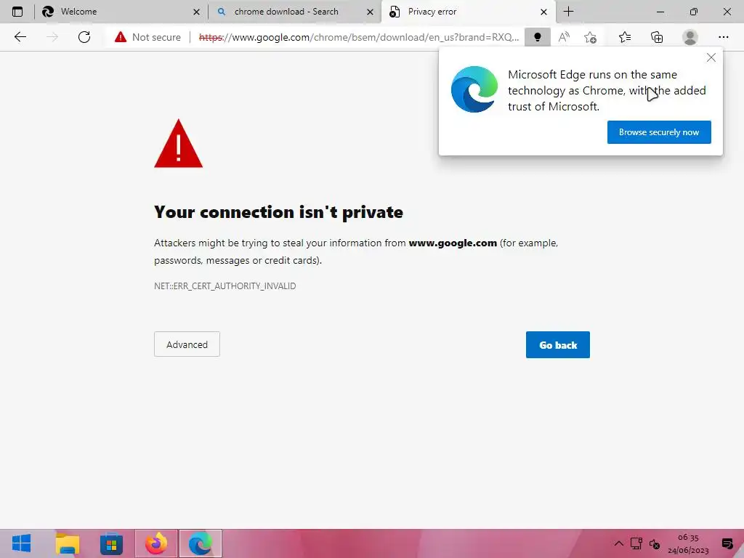The width and height of the screenshot is (744, 558).
Task: Go back with the toolbar arrow
Action: click(20, 37)
